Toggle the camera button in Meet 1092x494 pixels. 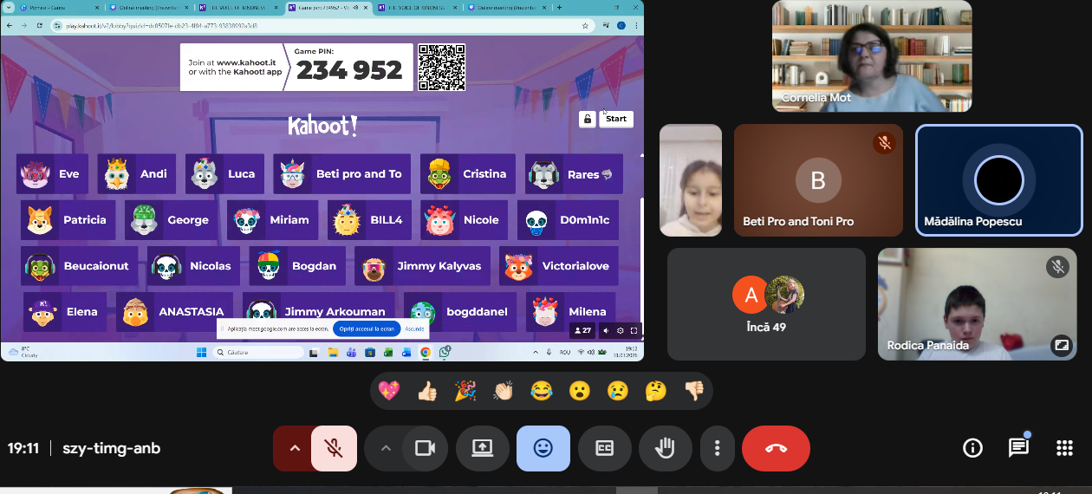point(425,448)
